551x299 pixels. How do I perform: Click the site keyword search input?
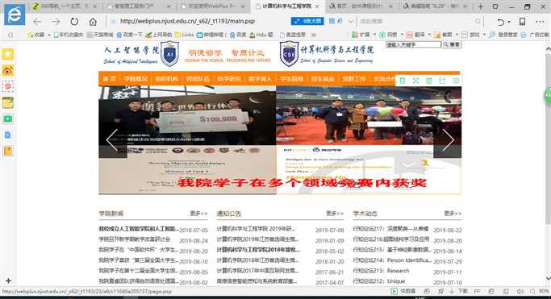click(x=413, y=44)
